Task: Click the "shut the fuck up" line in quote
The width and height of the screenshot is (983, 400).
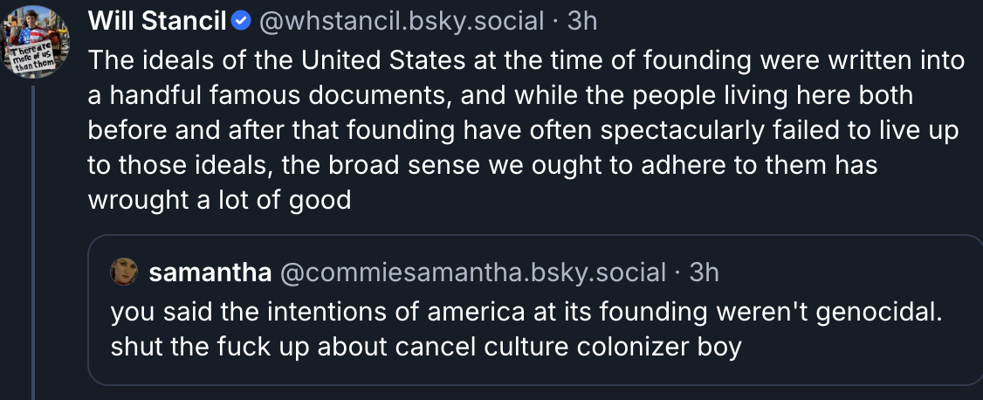Action: [426, 347]
